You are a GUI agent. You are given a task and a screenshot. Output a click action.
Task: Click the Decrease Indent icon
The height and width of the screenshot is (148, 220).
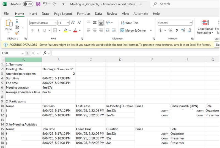tap(108, 30)
